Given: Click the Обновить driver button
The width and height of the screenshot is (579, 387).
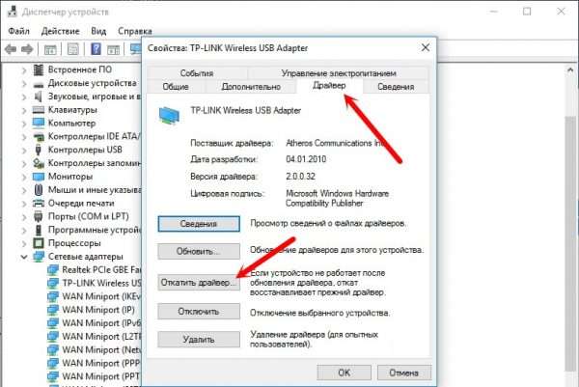Looking at the screenshot, I should (197, 251).
